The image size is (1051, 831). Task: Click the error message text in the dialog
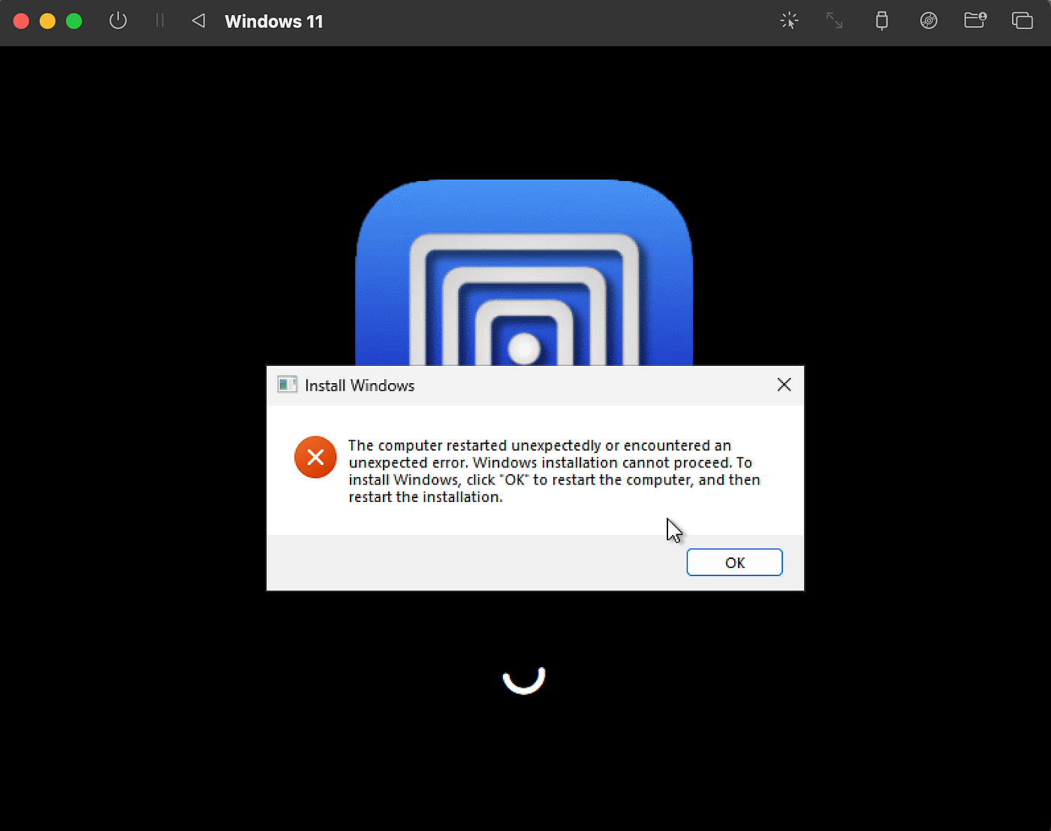554,471
